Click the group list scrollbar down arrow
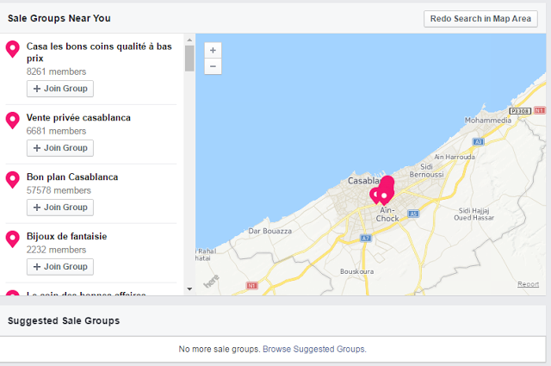The image size is (551, 366). click(189, 289)
